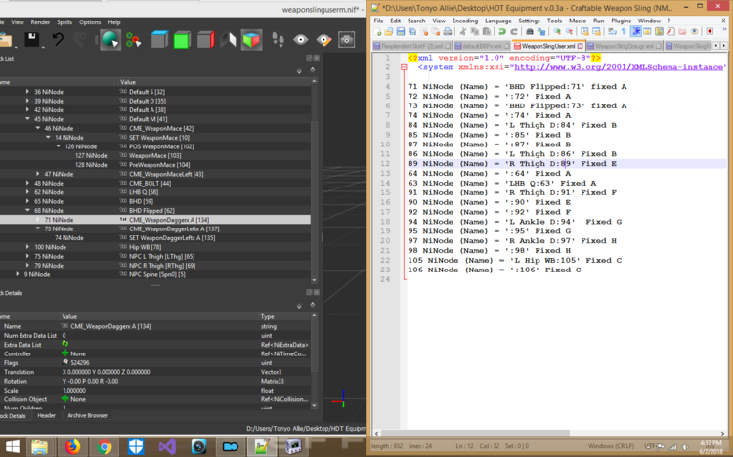Collapse the 68 NiNode branch
The image size is (733, 457).
click(27, 210)
